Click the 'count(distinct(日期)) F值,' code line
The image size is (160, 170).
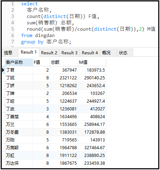(63, 16)
